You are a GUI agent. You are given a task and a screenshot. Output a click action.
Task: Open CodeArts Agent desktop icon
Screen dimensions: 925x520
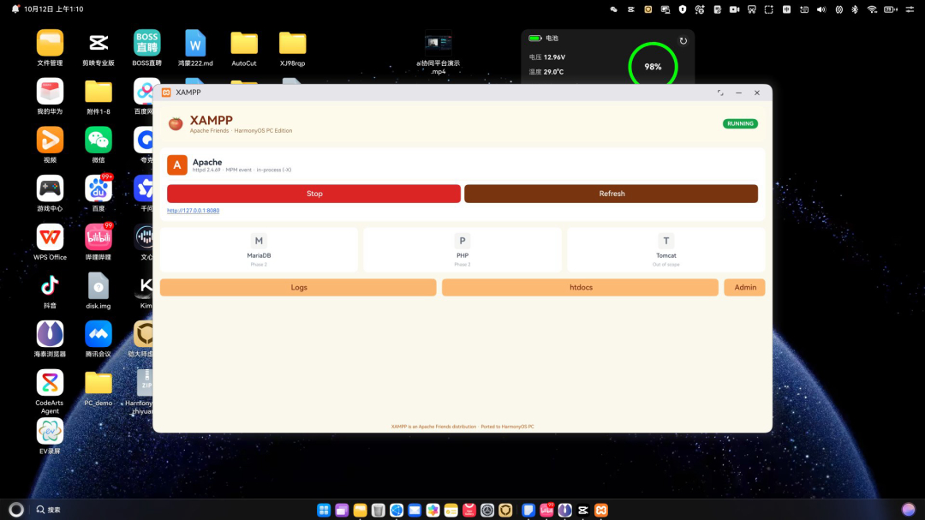(51, 391)
